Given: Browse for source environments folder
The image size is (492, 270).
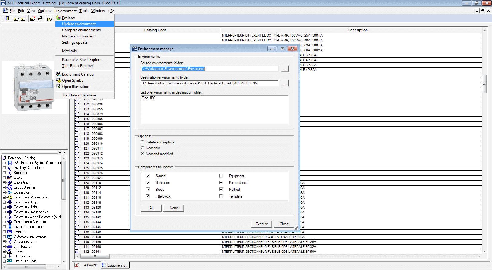Looking at the screenshot, I should [285, 69].
